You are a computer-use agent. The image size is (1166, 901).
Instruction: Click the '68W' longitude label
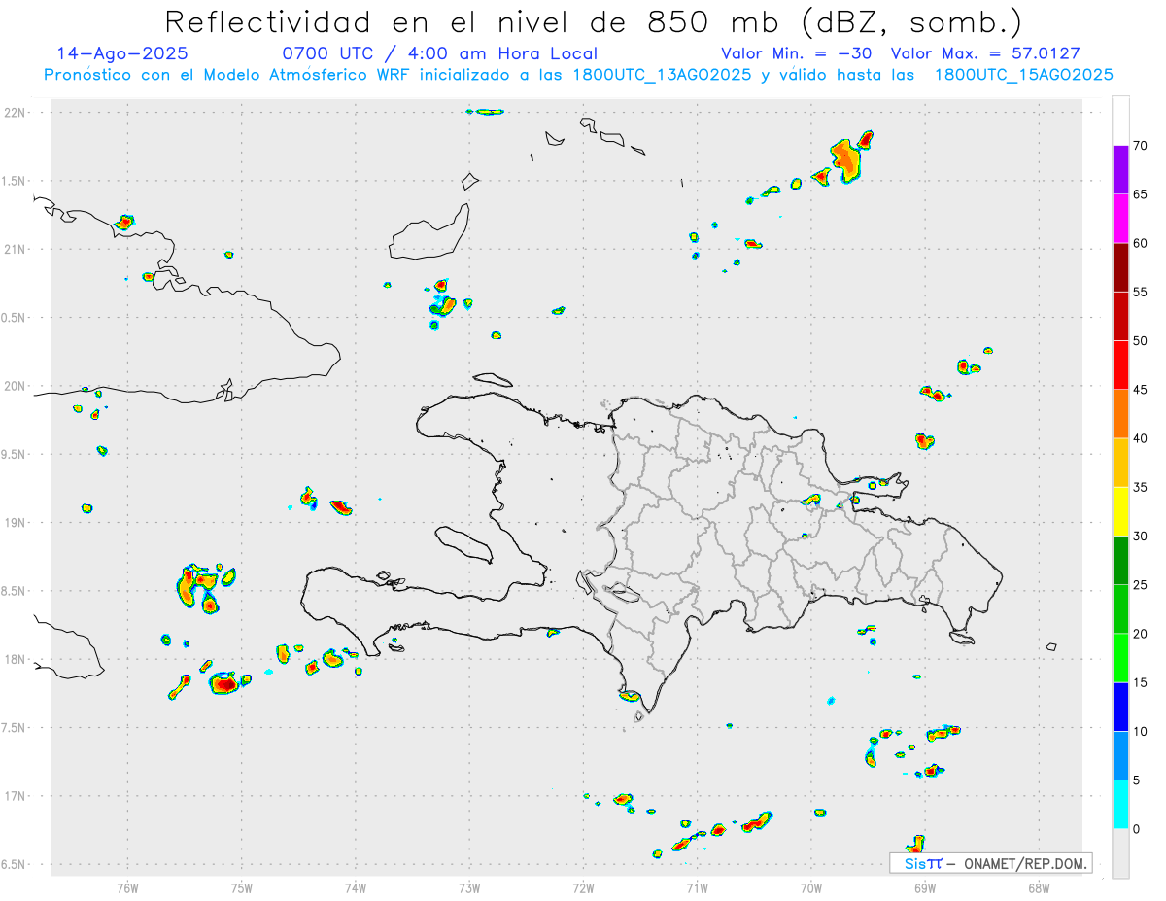(x=1039, y=888)
